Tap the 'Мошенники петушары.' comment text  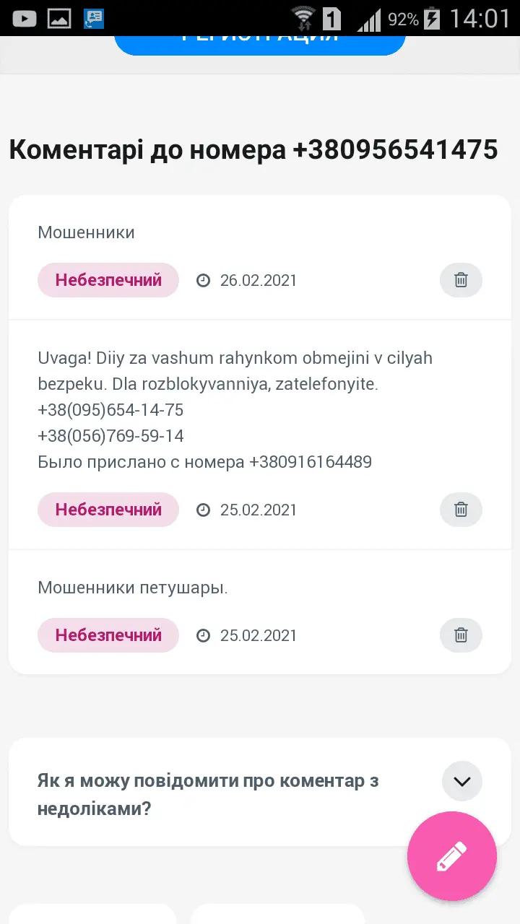coord(133,588)
